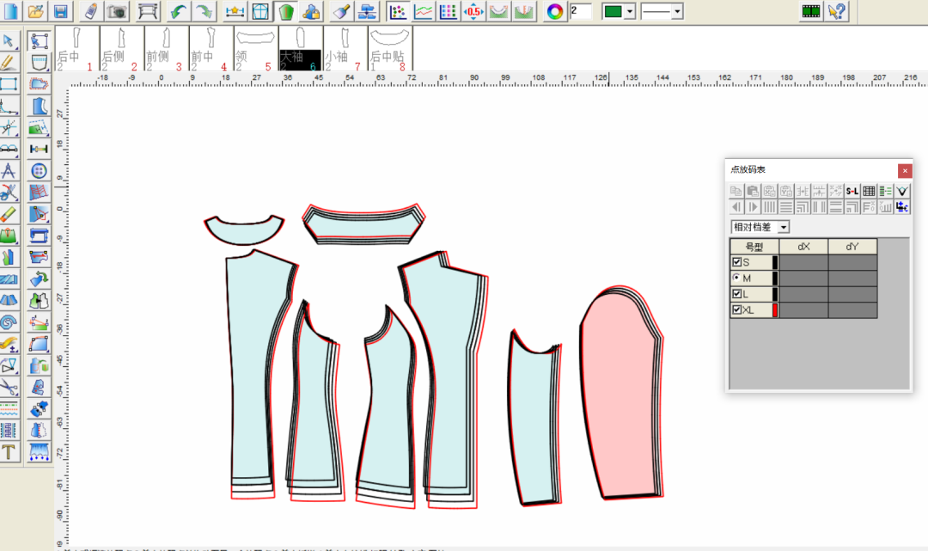
Task: Uncheck the S size checkbox
Action: pyautogui.click(x=736, y=262)
